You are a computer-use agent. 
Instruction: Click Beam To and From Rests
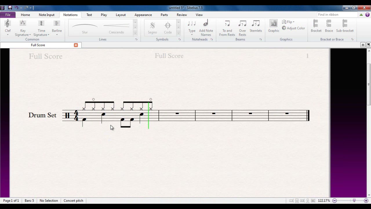point(227,28)
